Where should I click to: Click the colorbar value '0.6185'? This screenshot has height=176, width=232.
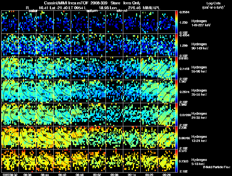(184, 58)
